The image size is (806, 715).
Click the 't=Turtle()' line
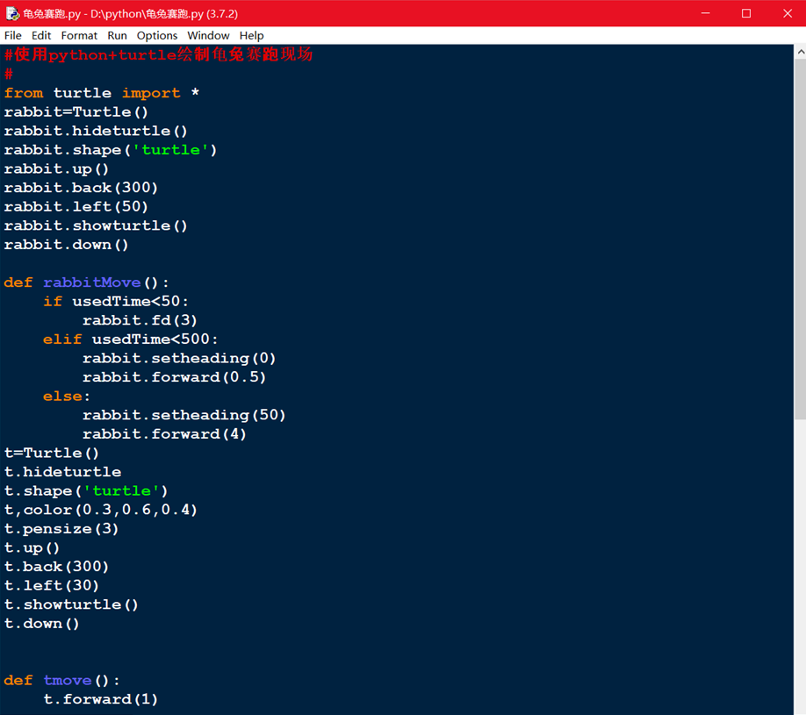(52, 453)
